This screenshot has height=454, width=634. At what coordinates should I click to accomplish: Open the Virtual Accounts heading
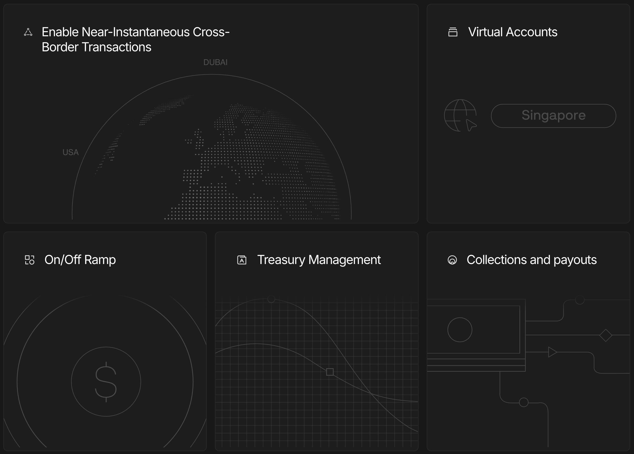(513, 32)
